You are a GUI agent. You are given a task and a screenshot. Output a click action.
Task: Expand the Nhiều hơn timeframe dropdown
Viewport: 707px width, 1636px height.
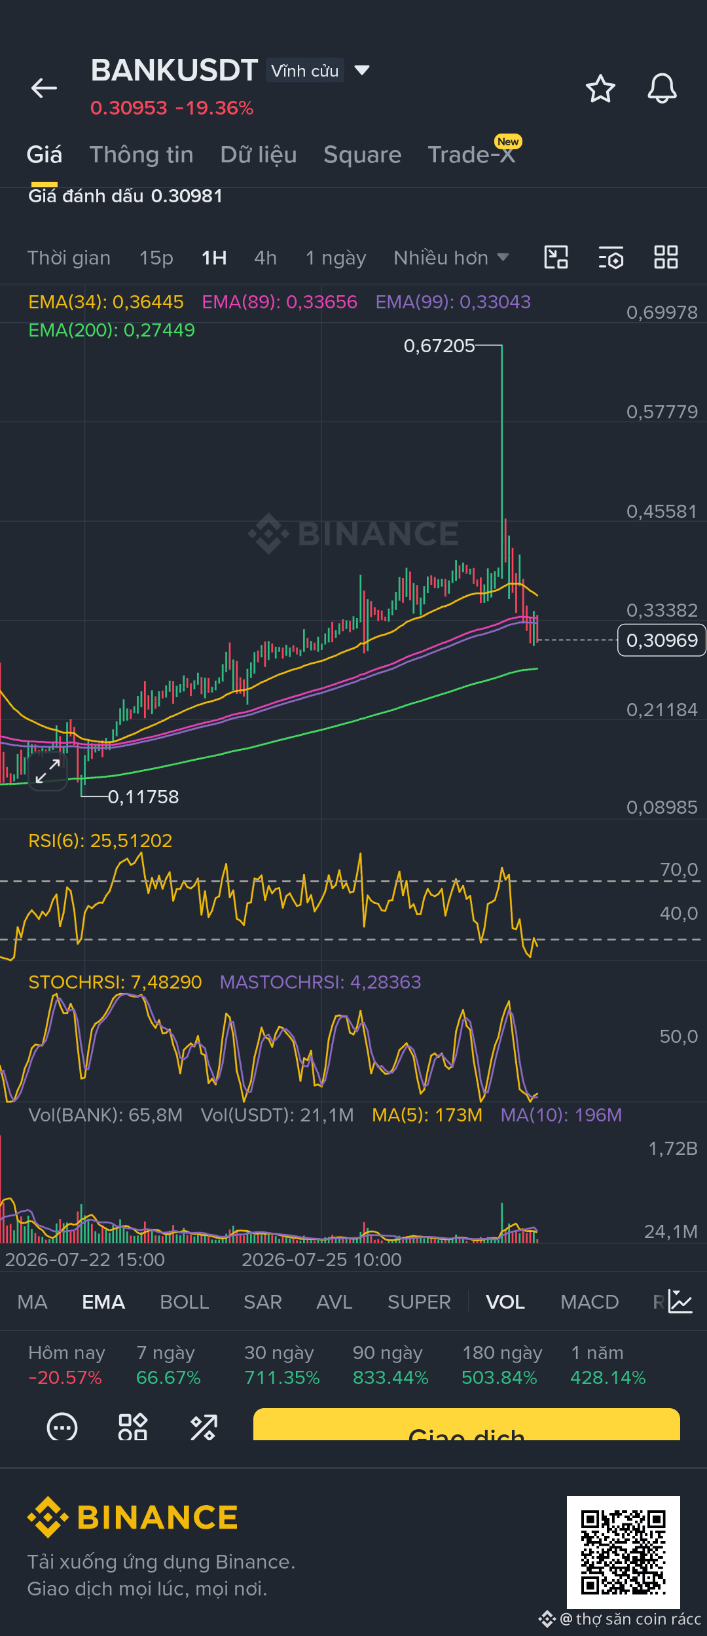click(451, 258)
